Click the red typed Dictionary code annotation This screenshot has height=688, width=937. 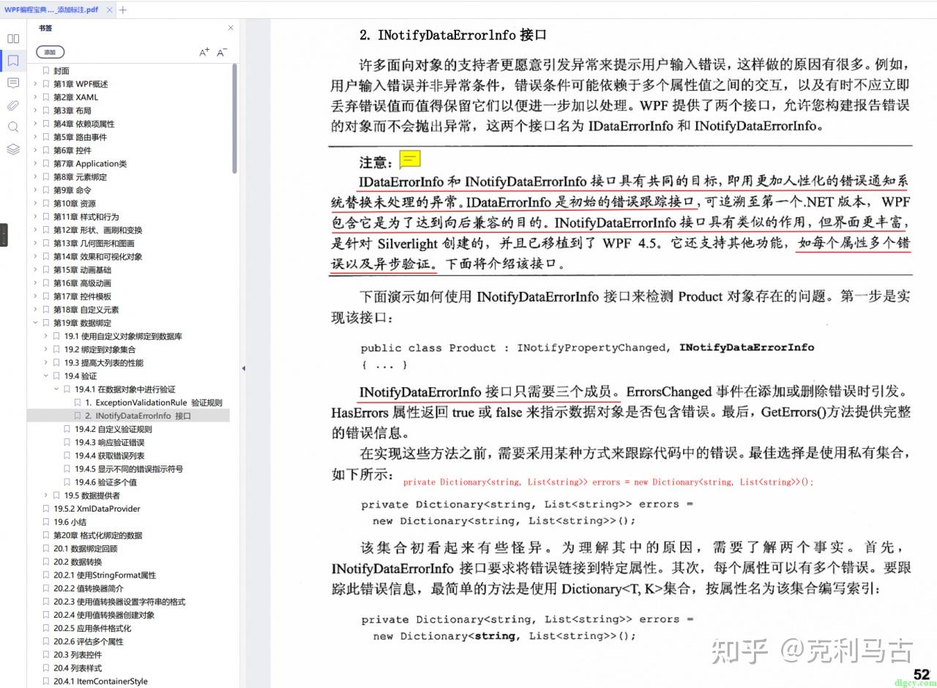(608, 482)
